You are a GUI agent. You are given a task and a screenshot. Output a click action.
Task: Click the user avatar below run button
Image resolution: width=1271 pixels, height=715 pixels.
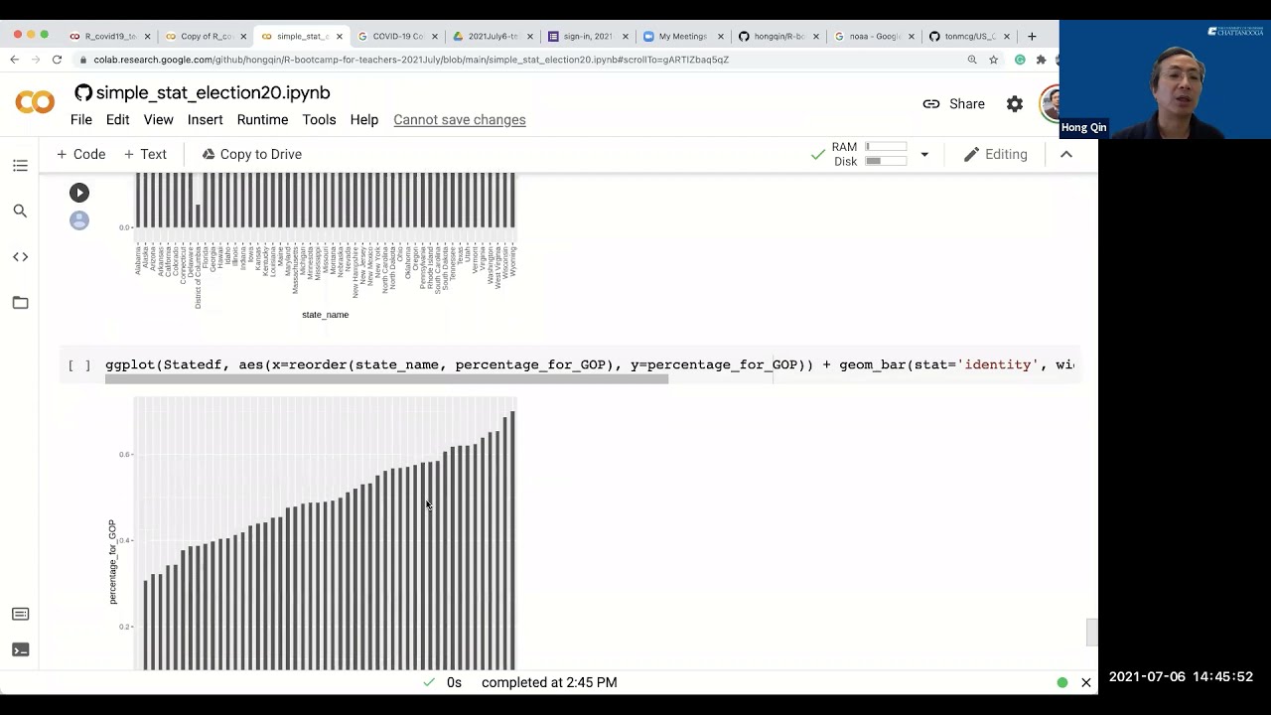[79, 220]
